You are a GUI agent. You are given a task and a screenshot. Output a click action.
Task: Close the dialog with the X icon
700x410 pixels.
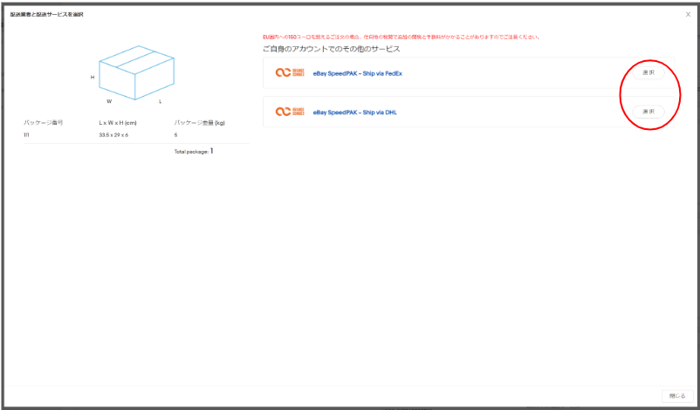pos(688,15)
